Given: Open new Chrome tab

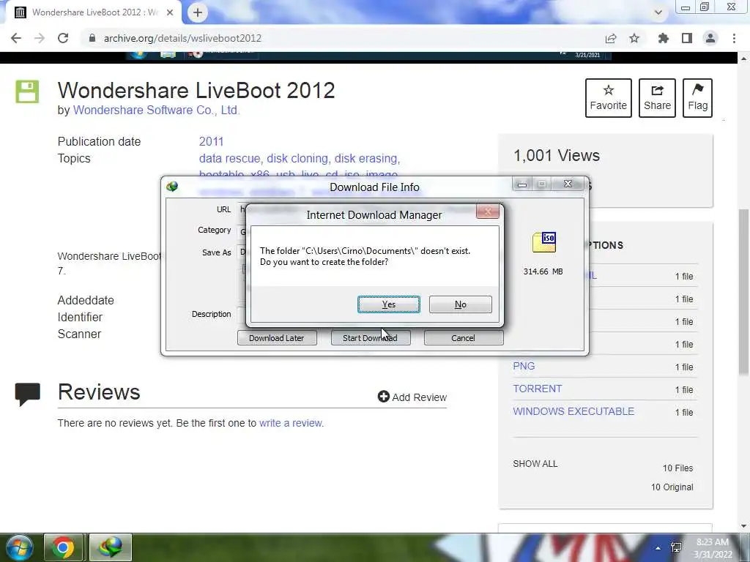Looking at the screenshot, I should (x=198, y=12).
